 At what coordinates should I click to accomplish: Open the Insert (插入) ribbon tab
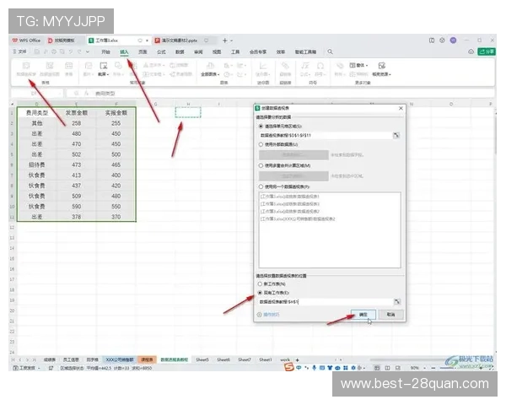[124, 52]
